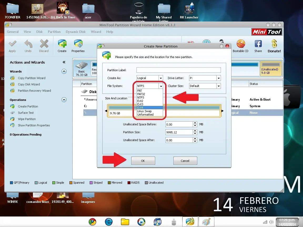Open the Bootable CD toolbar icon
Screen dimensions: 303x227
(241, 44)
